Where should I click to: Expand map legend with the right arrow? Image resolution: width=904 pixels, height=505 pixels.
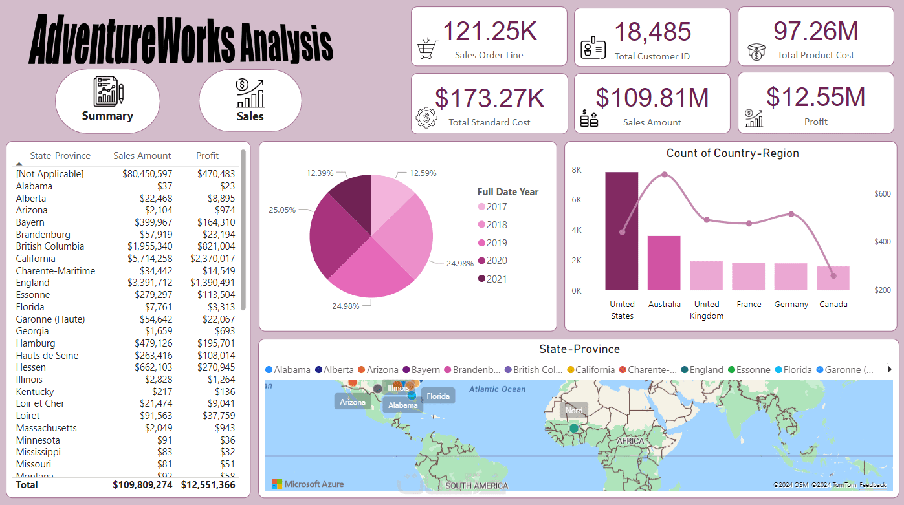[x=889, y=369]
